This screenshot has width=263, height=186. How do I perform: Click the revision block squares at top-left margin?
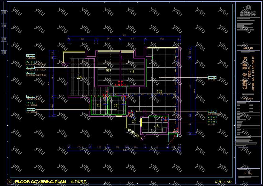coord(3,32)
